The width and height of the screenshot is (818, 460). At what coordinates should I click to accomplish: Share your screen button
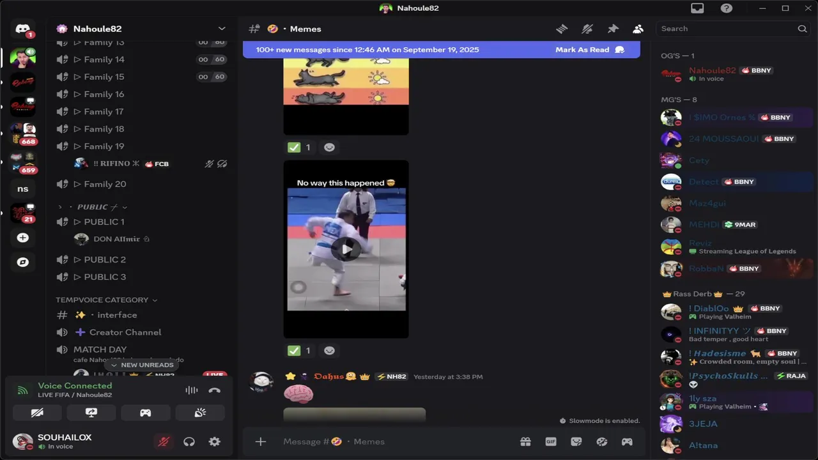click(91, 413)
